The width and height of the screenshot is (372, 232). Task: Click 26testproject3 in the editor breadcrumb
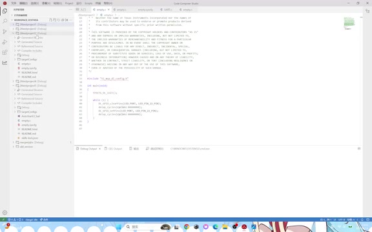pos(87,15)
